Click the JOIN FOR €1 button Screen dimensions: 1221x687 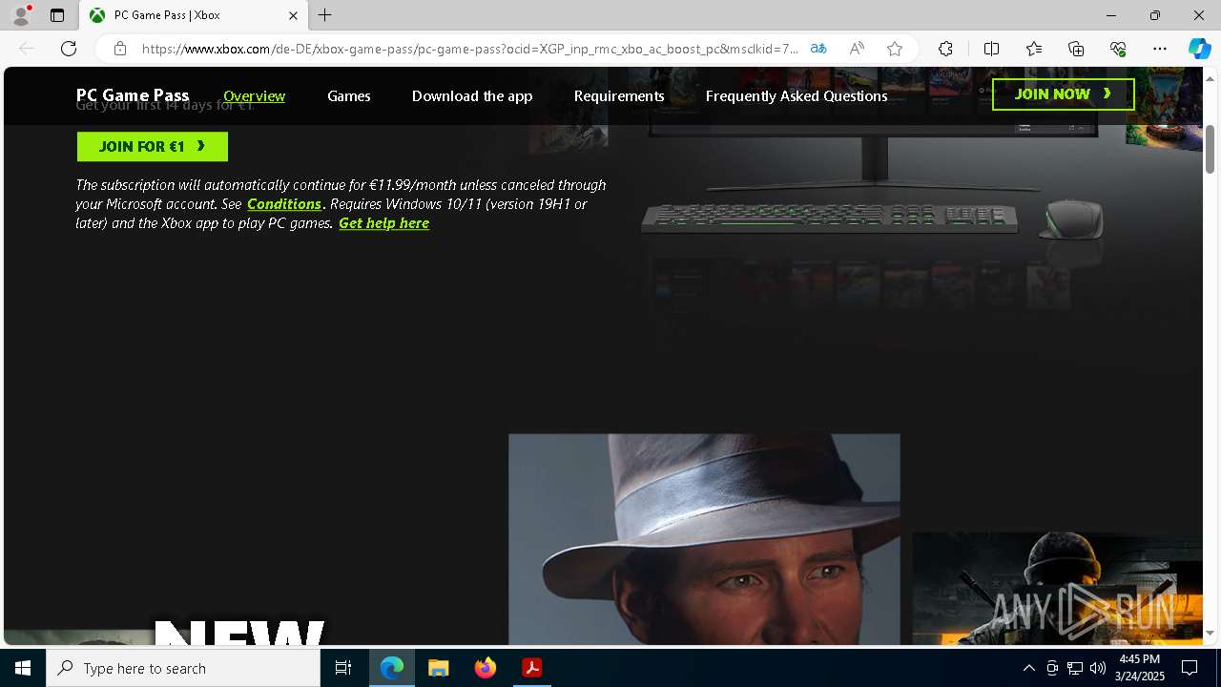pos(153,146)
